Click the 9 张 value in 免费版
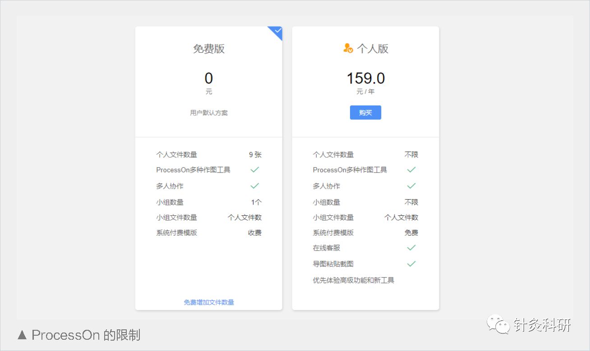Viewport: 590px width, 351px height. 255,155
